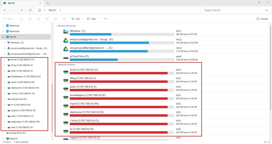Click the Share icon in toolbar

click(56, 19)
